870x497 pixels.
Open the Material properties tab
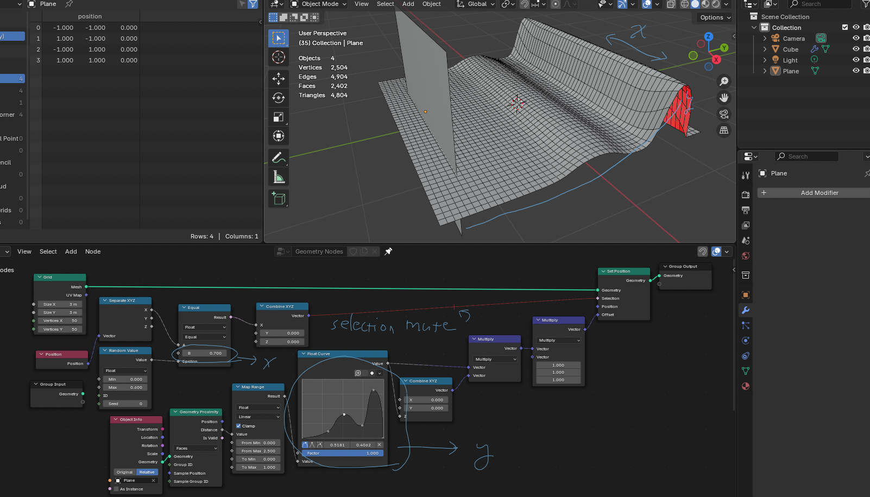(x=746, y=386)
